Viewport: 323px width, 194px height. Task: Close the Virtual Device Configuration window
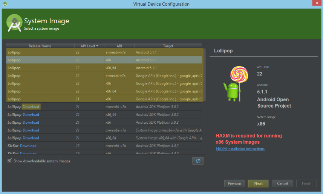click(x=317, y=3)
